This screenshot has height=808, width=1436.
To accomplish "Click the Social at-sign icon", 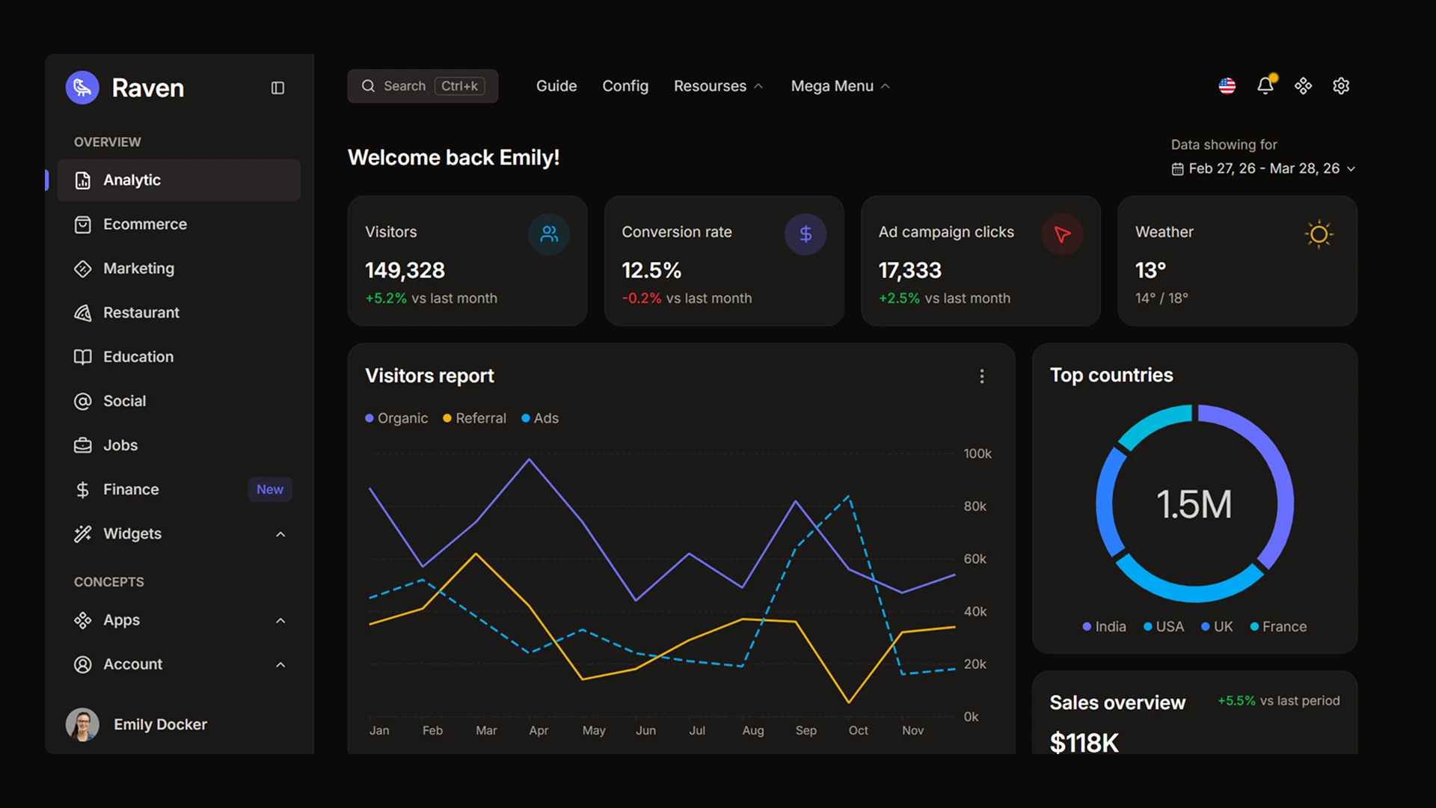I will click(x=82, y=401).
